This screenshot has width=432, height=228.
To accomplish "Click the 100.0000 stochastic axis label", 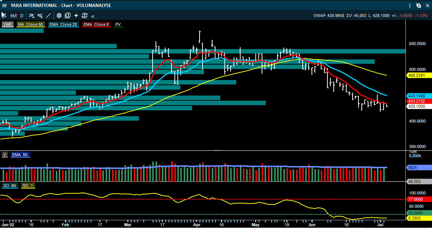I will [x=417, y=193].
